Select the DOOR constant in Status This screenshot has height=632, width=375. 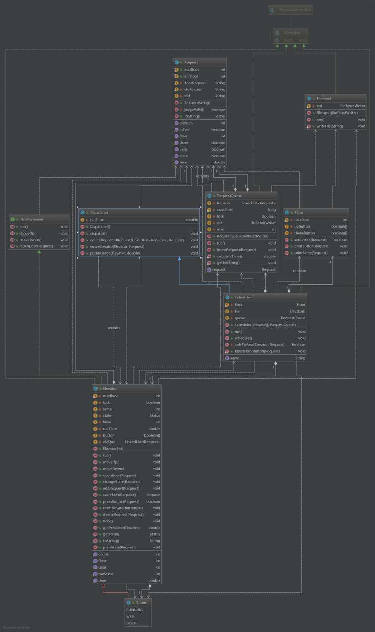pos(138,623)
